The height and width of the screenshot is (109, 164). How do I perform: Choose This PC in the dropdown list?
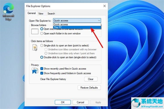point(77,28)
